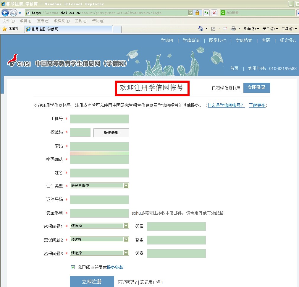
Task: Click the refresh page icon
Action: [206, 13]
